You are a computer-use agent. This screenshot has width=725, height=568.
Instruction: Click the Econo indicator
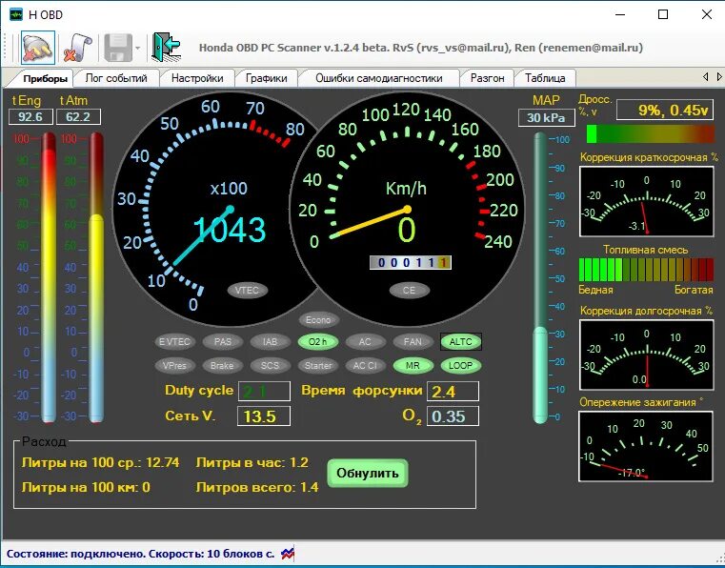(x=318, y=319)
